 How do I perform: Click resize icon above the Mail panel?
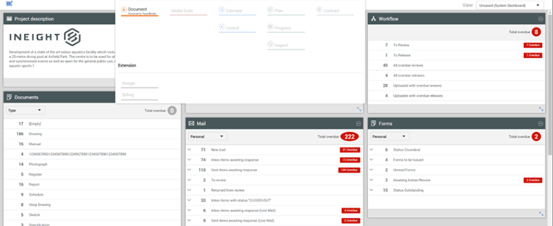point(359,109)
